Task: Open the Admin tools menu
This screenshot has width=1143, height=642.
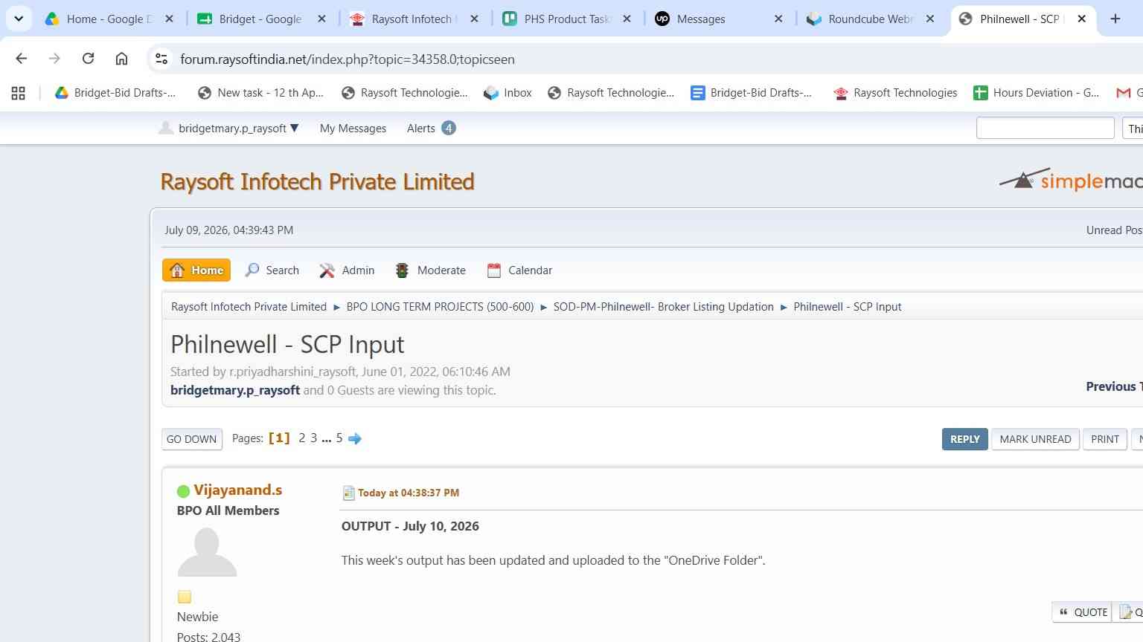Action: point(347,270)
